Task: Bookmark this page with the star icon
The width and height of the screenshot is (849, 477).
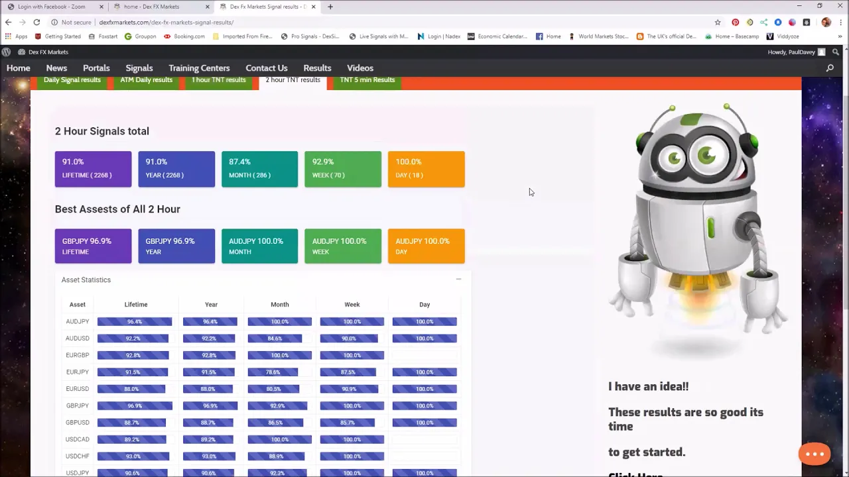Action: (x=718, y=22)
